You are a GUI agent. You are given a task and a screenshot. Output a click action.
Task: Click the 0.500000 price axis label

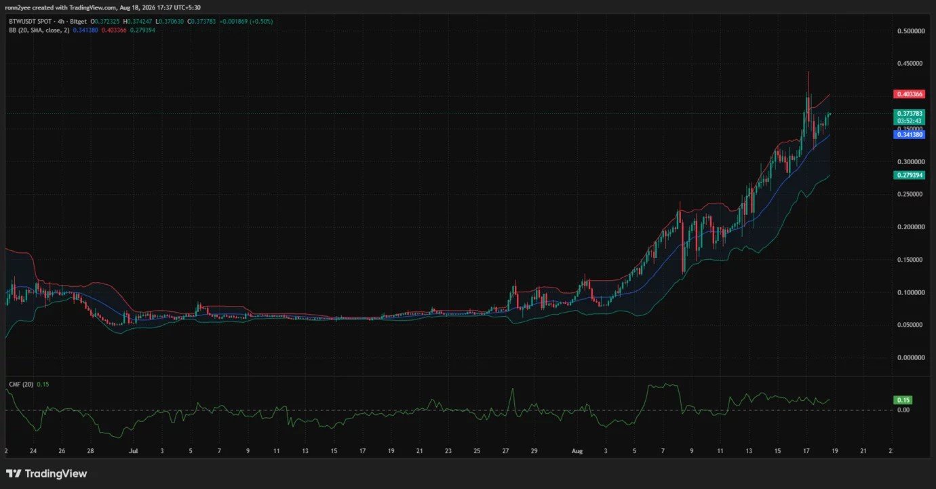(x=911, y=31)
